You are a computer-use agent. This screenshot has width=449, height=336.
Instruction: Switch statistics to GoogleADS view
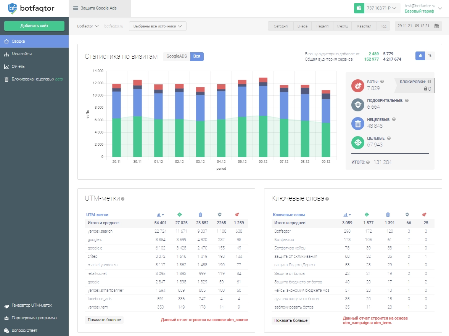click(176, 56)
